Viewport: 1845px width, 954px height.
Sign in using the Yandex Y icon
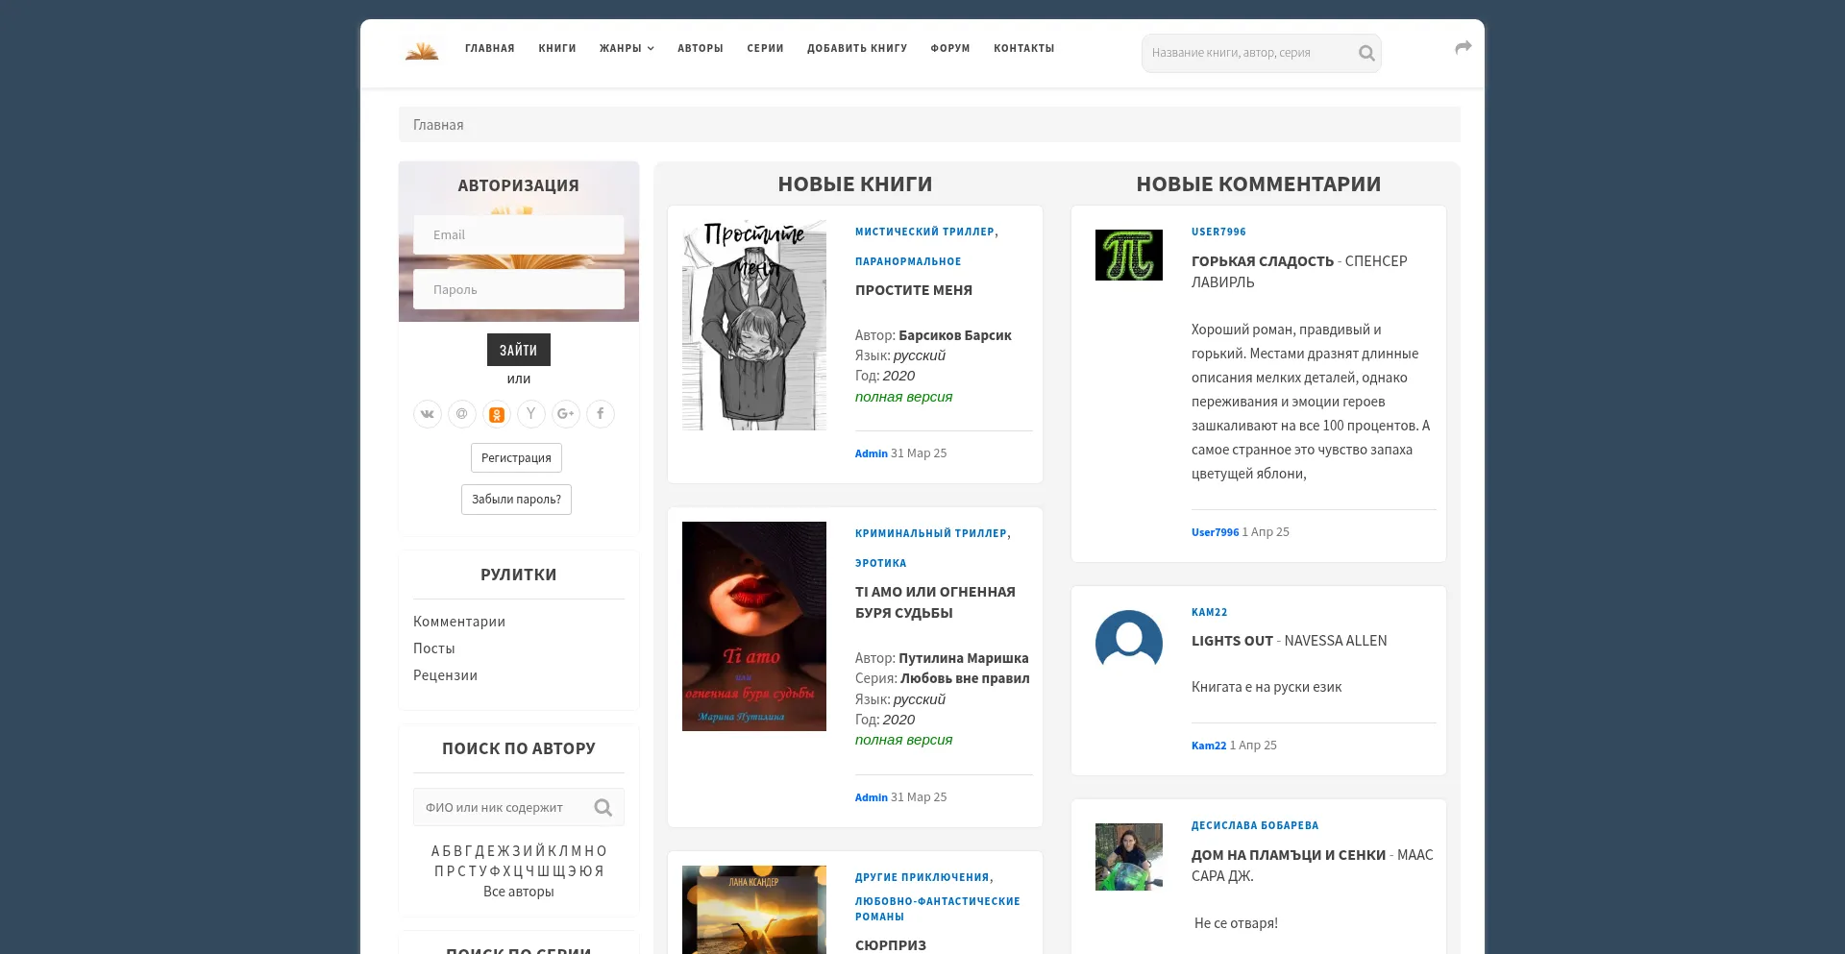tap(531, 414)
